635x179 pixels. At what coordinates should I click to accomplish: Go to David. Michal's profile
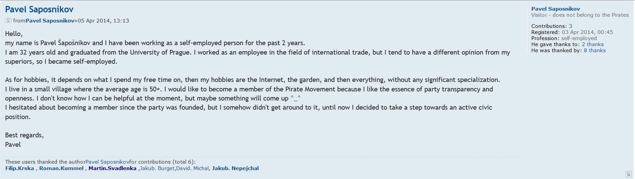[x=192, y=168]
